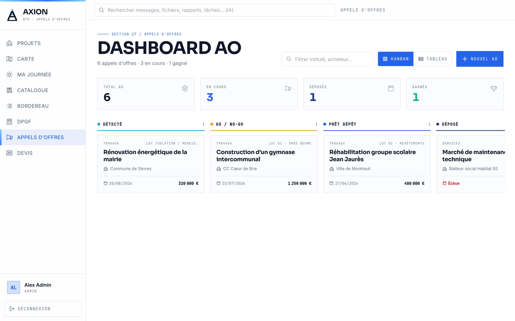The width and height of the screenshot is (515, 321).
Task: Open card Rénovation énergétique de la mairie
Action: tap(151, 164)
